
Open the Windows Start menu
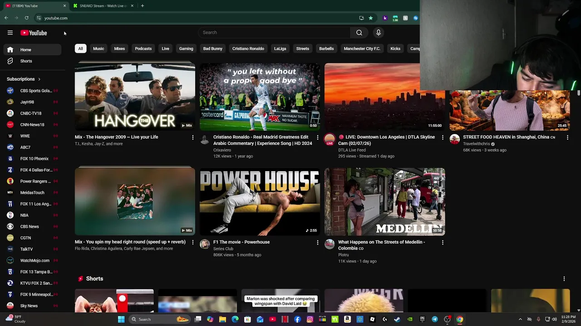pos(121,319)
